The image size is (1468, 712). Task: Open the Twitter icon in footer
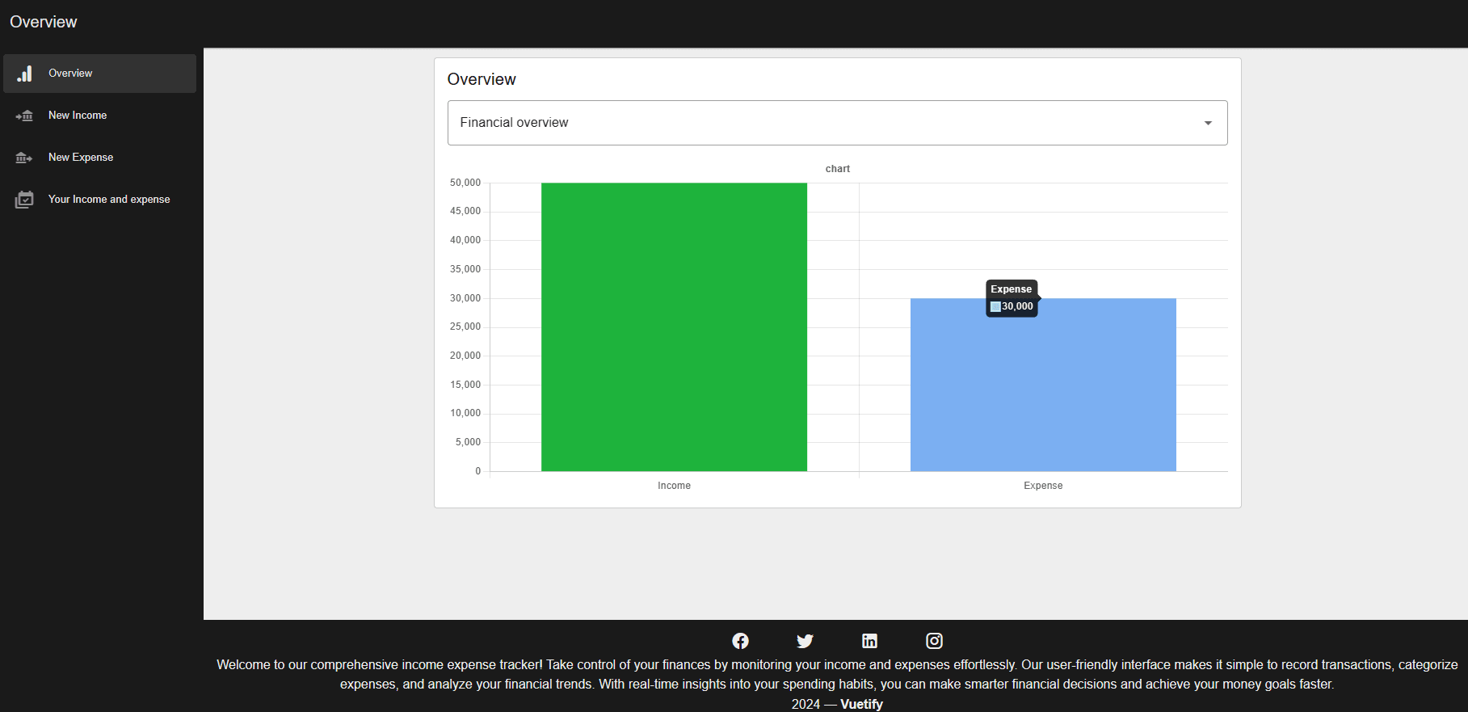tap(805, 641)
